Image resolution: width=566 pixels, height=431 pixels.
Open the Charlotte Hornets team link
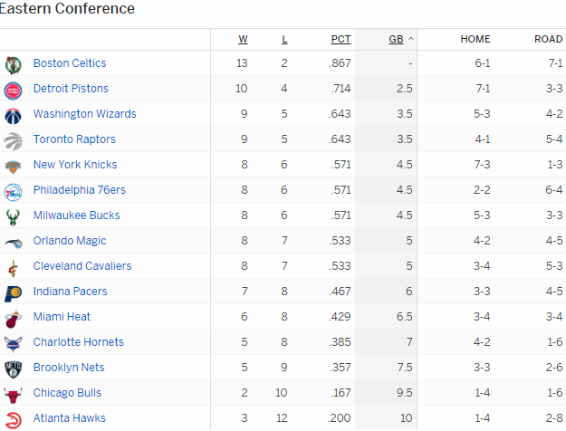coord(79,342)
